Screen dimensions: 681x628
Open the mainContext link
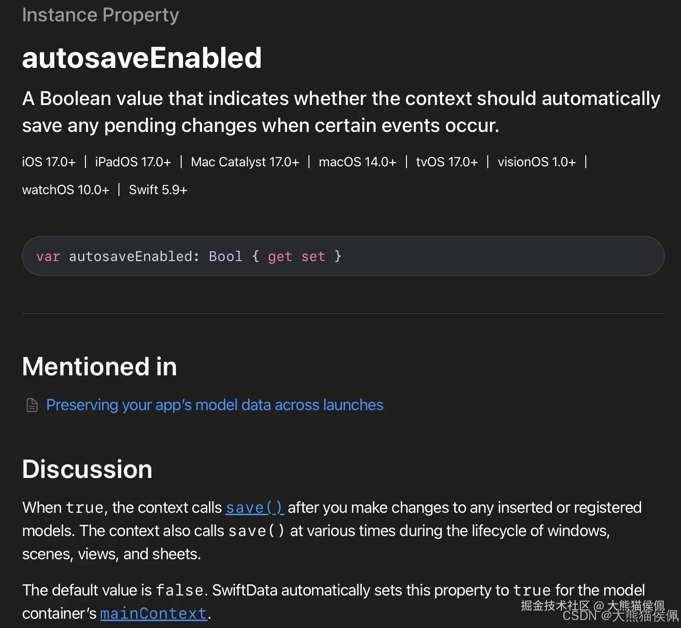pyautogui.click(x=154, y=614)
